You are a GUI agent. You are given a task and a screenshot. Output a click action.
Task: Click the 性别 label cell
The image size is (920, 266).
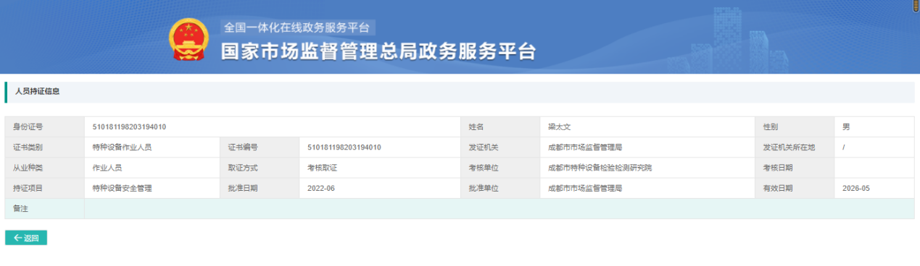click(x=795, y=127)
